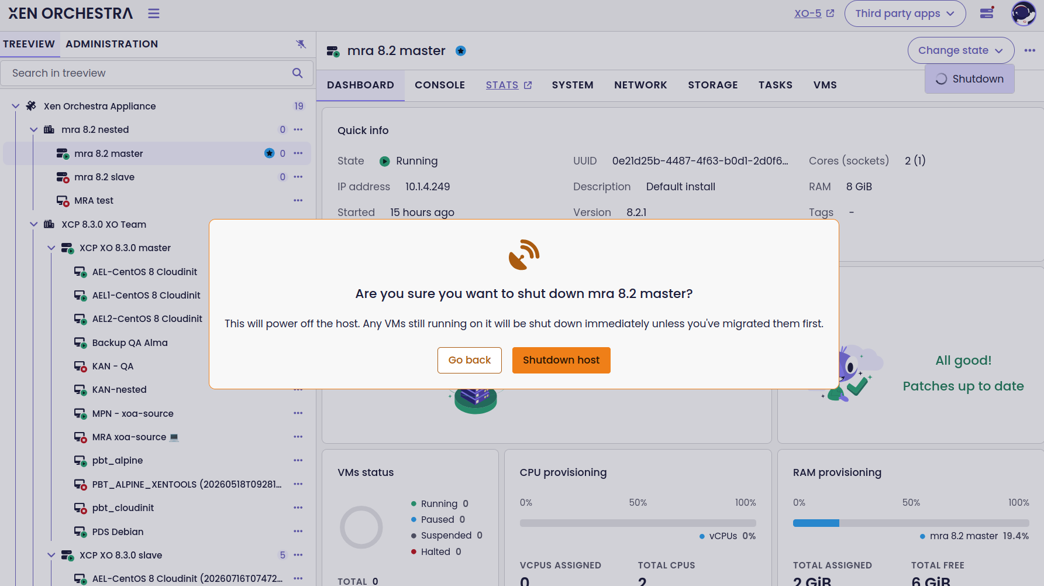Click the Xen Orchestra Appliance icon
This screenshot has width=1044, height=586.
coord(31,106)
